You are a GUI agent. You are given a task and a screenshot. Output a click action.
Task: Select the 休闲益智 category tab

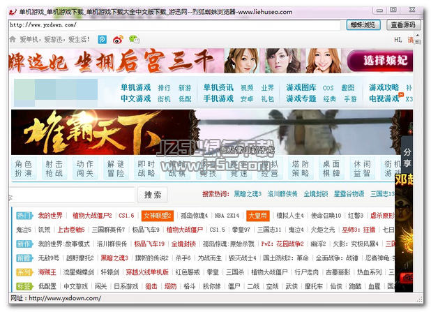362,168
